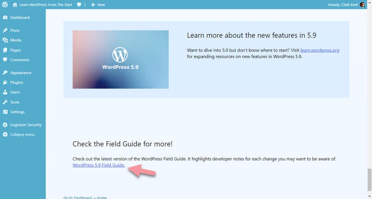The image size is (372, 199).
Task: Open Clark Kent user avatar
Action: 362,4
